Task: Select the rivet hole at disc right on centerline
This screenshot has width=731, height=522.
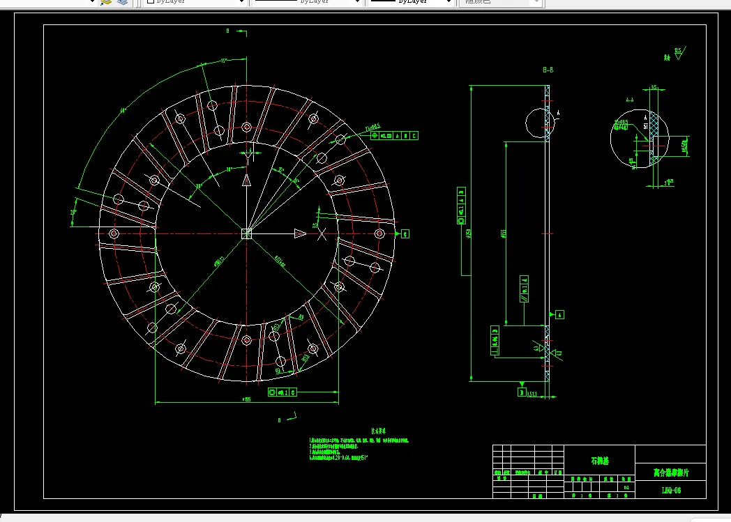Action: [x=379, y=233]
